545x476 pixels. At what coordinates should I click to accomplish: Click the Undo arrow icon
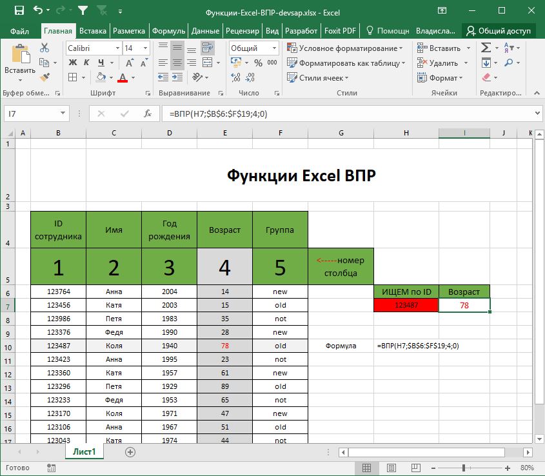[x=38, y=10]
